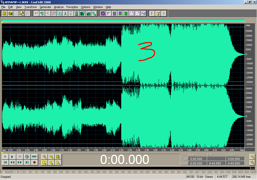Click the Cut scissors toolbar icon

pyautogui.click(x=65, y=14)
